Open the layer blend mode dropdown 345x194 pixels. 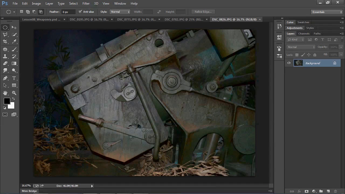tap(301, 47)
